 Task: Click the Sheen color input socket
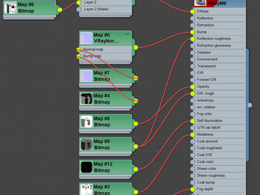(193, 168)
